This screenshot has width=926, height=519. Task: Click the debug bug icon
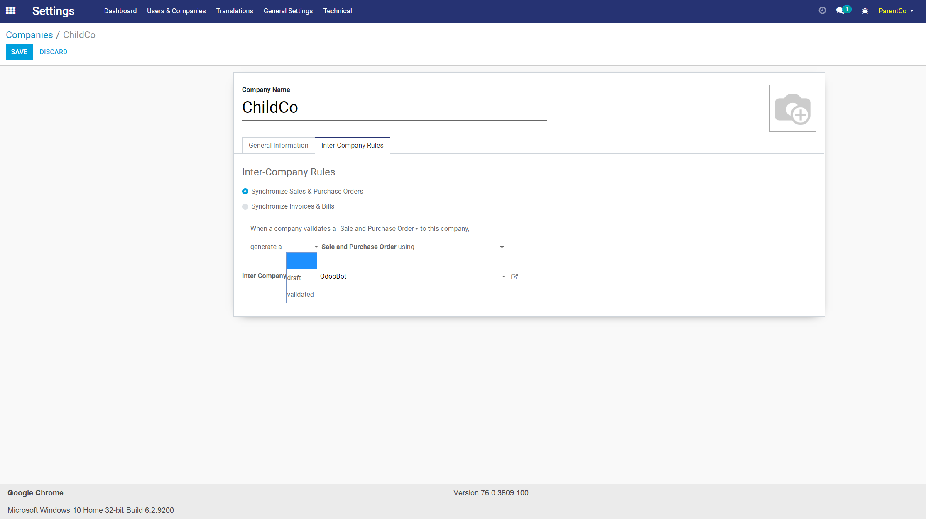(x=865, y=11)
